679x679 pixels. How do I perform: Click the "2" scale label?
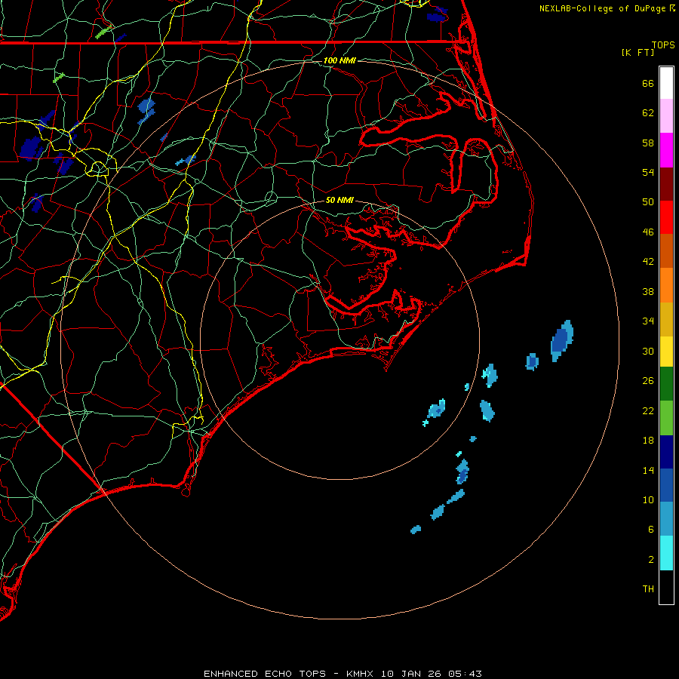tap(651, 560)
